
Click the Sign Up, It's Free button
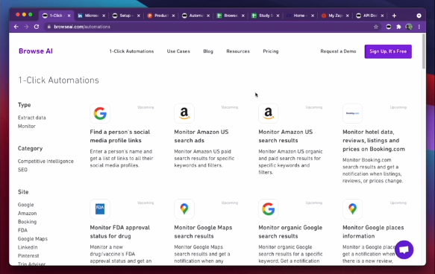tap(388, 51)
